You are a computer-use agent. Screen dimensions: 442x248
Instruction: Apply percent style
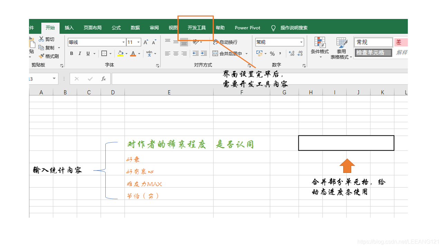point(272,53)
